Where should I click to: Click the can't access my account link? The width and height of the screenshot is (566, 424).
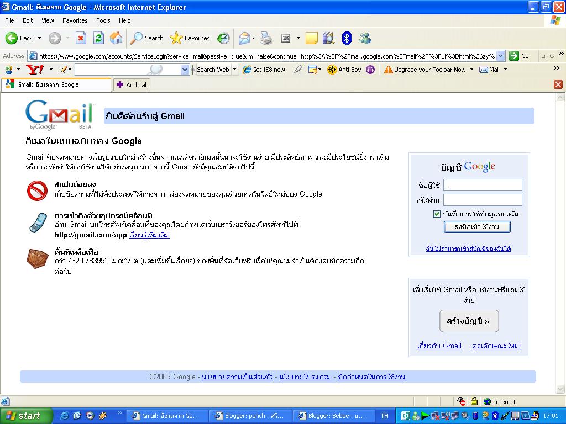tap(469, 248)
